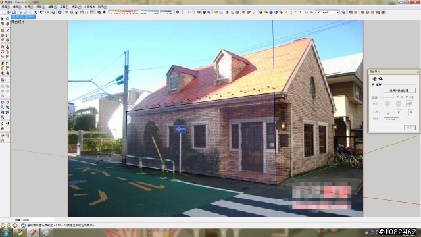
Task: Activate the Line pencil tool
Action: [x=7, y=31]
